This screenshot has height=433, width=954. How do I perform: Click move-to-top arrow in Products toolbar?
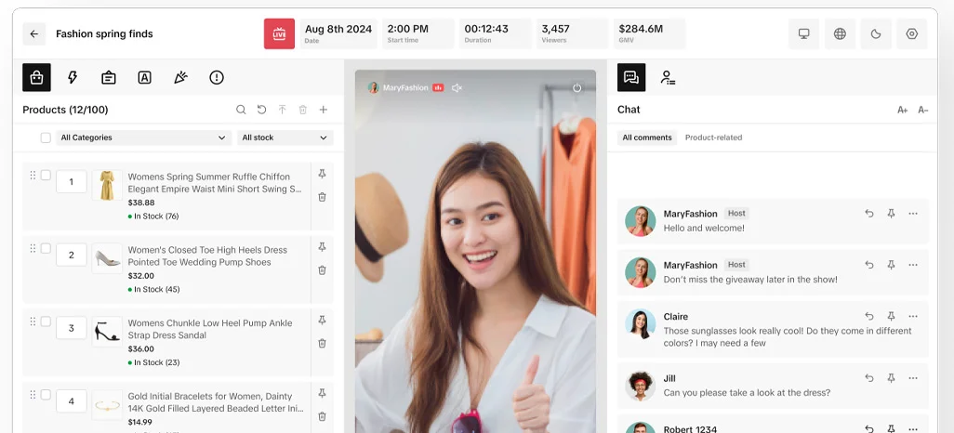[283, 110]
